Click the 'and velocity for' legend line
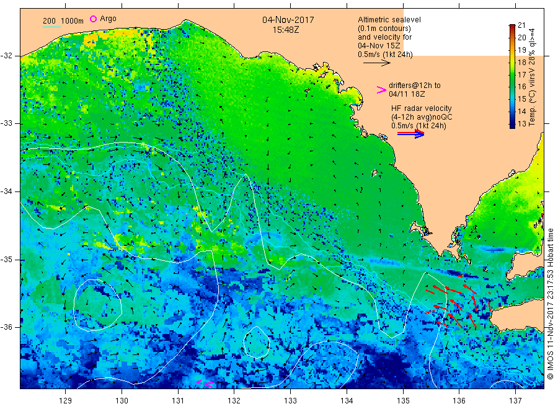The height and width of the screenshot is (409, 558). pyautogui.click(x=384, y=37)
